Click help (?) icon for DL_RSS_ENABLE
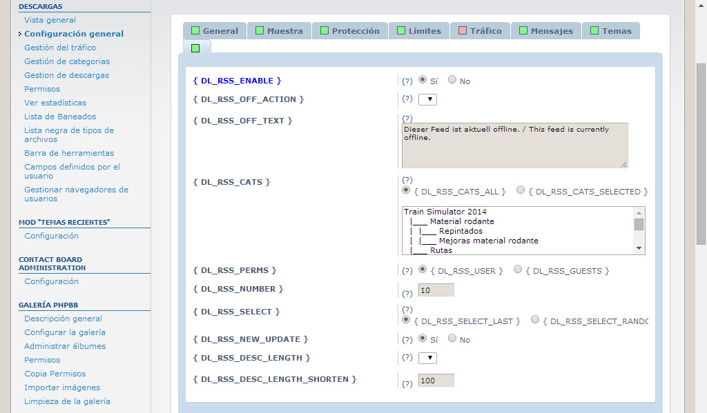 point(407,81)
